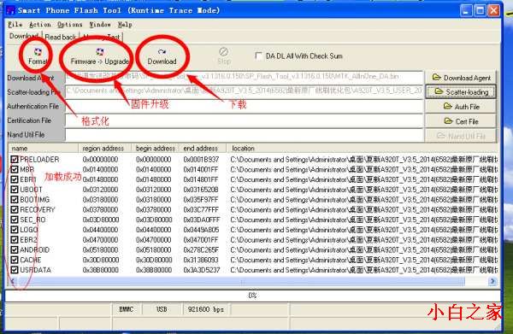
Task: Select the 0x278C265F ANDROID end address
Action: pos(201,250)
